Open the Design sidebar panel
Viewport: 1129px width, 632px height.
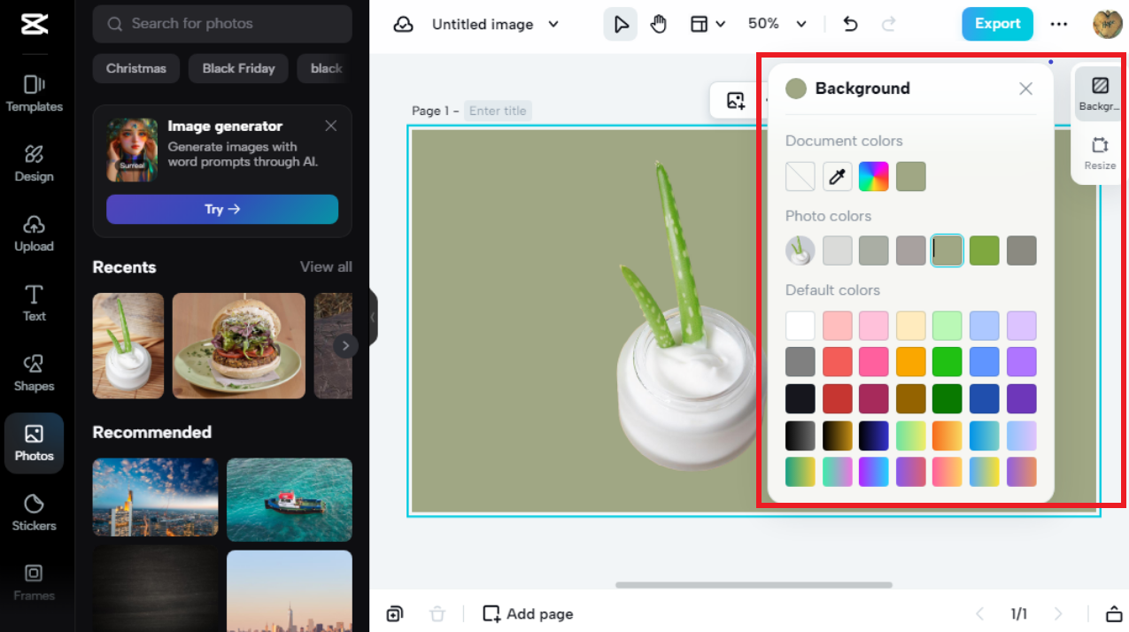coord(35,164)
